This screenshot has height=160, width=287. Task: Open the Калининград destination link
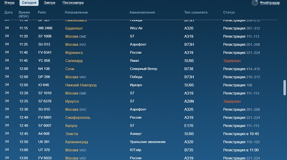(x=77, y=142)
